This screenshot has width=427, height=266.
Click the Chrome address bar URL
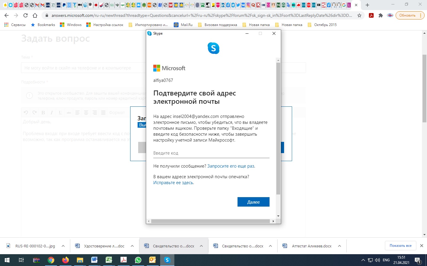[202, 15]
